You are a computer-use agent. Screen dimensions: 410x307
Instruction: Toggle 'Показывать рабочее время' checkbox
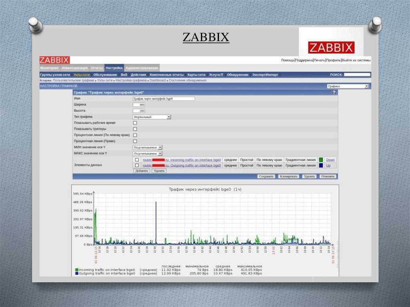(135, 123)
